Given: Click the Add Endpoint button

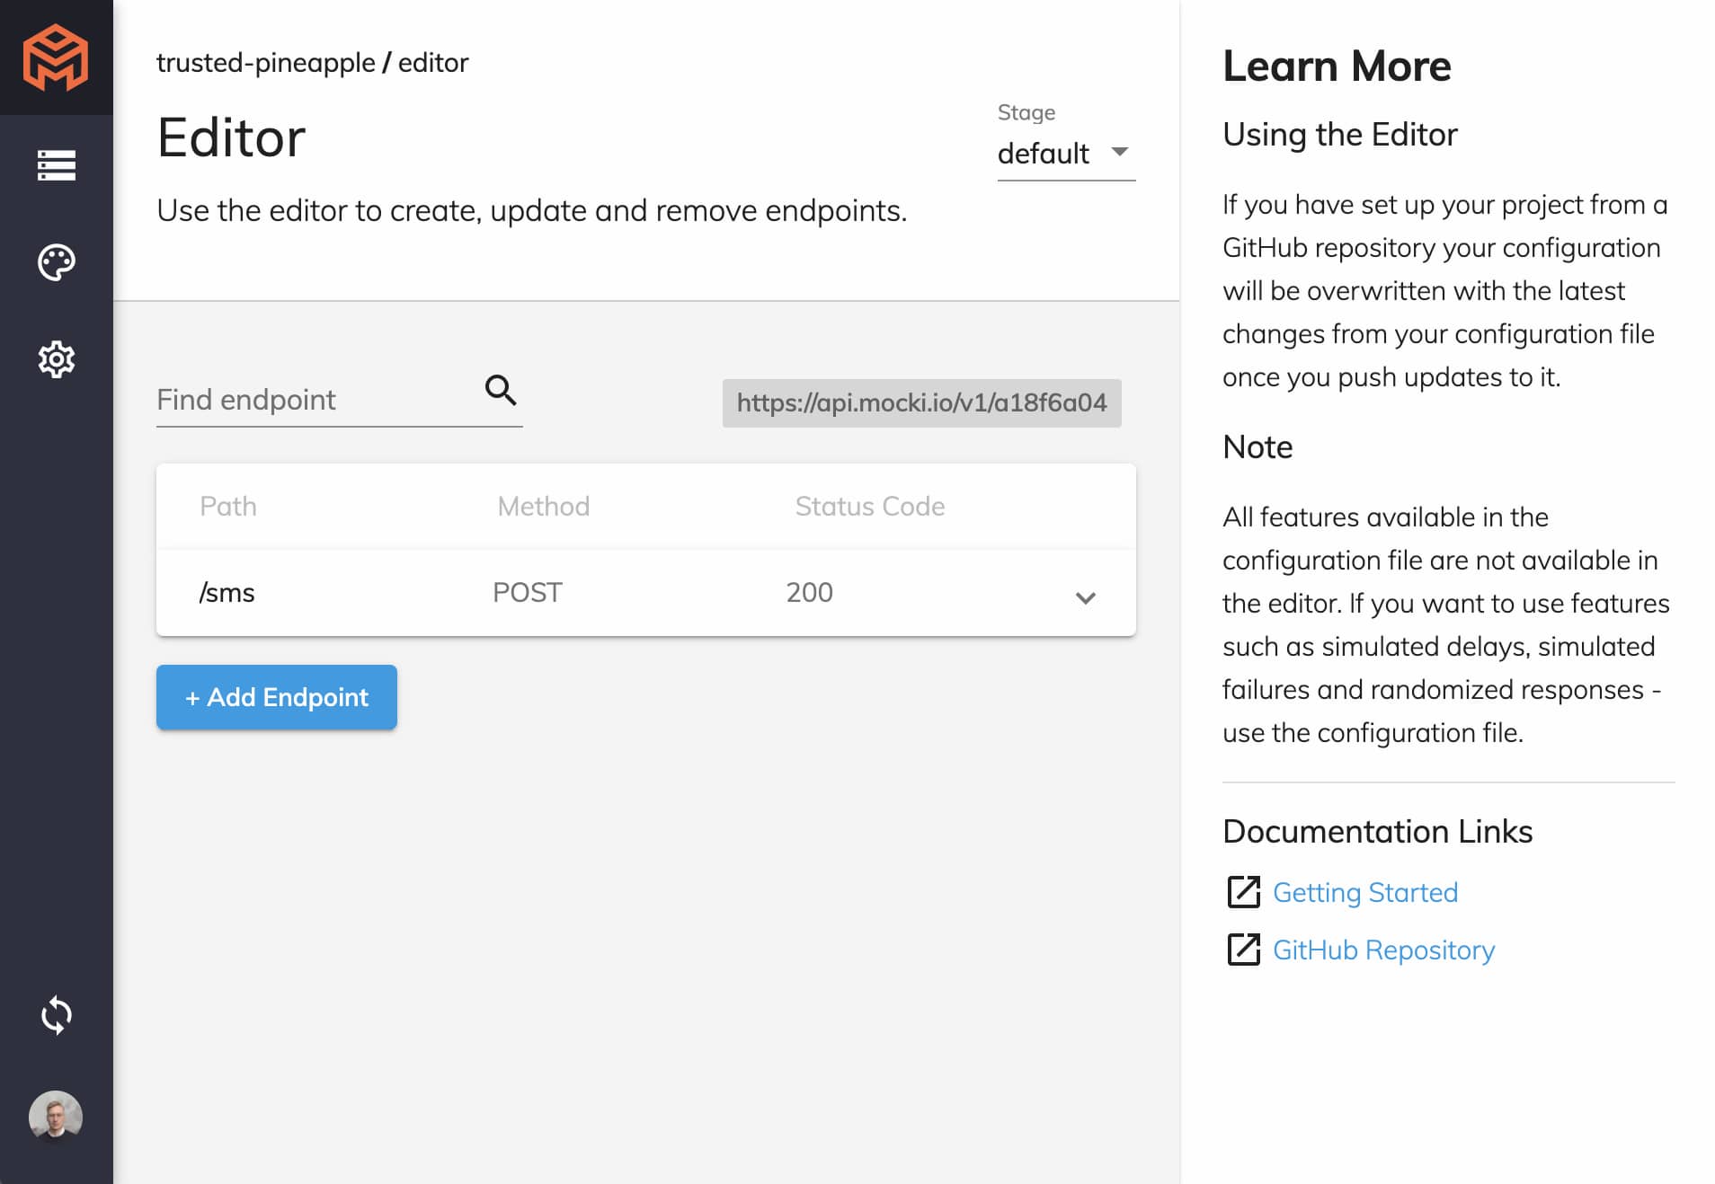Looking at the screenshot, I should 277,697.
